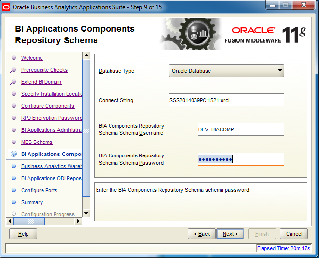
Task: Click the step list scroll up arrow
Action: click(86, 55)
